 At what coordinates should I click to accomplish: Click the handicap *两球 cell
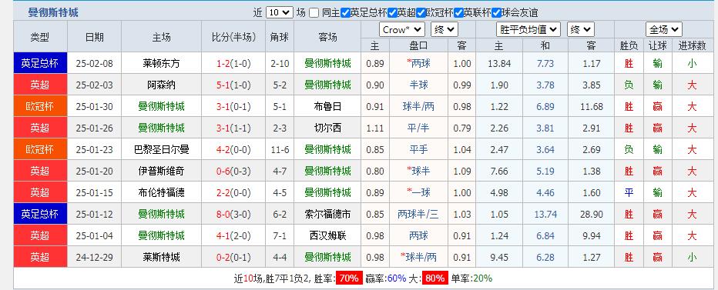coord(418,63)
